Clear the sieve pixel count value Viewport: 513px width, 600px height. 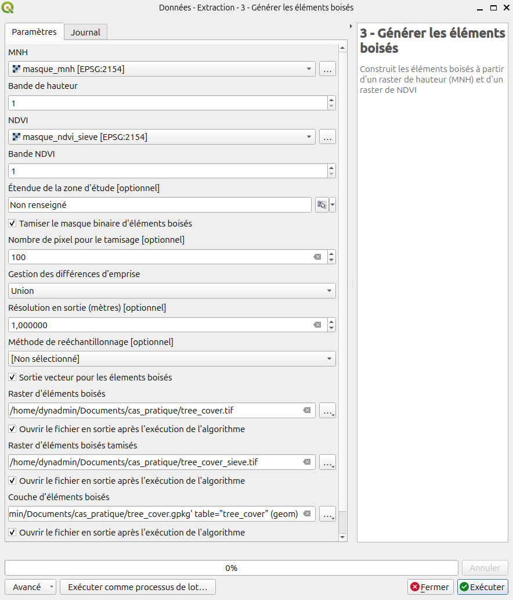pyautogui.click(x=317, y=257)
